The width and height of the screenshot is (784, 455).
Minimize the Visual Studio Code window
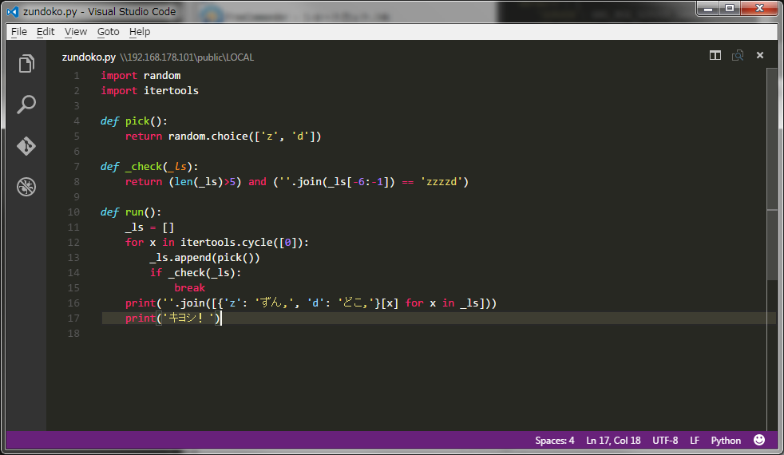tap(708, 9)
